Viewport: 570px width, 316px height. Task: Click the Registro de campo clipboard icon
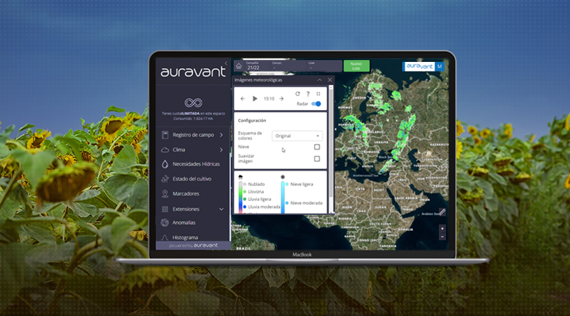165,135
